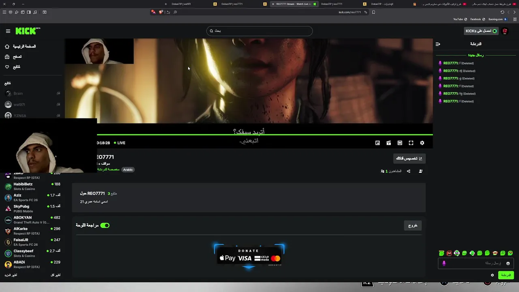Bookmark this page icon in address bar
The width and height of the screenshot is (519, 292).
coord(373,12)
